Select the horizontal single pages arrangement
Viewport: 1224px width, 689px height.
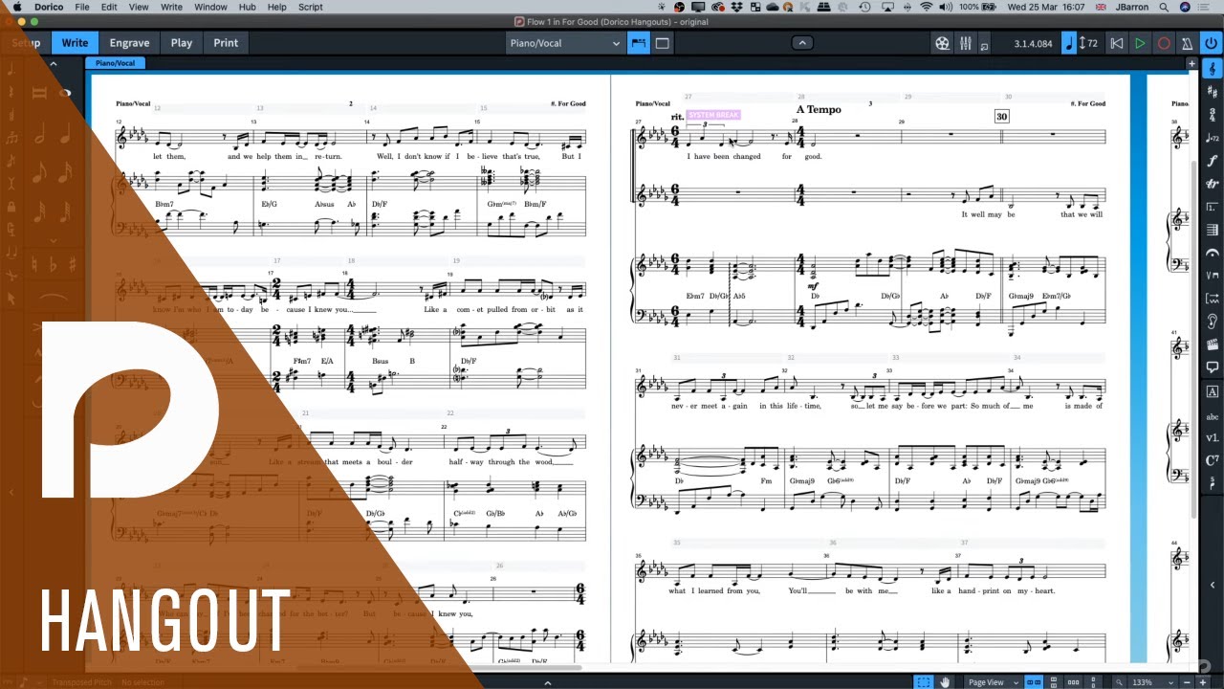(1073, 682)
